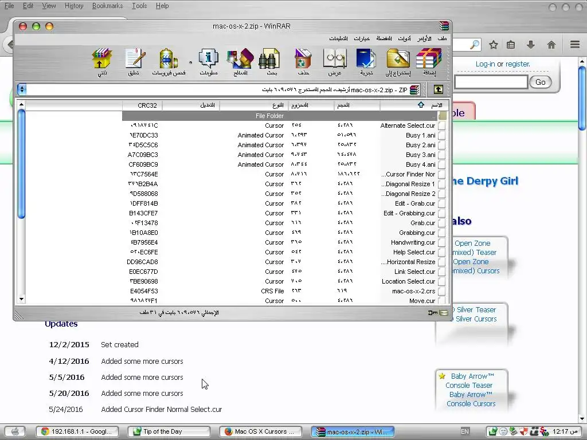Select the Busy 3.ani file row
This screenshot has height=440, width=587.
point(284,155)
